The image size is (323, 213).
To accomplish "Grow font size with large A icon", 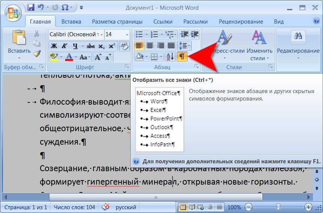I will (x=98, y=57).
